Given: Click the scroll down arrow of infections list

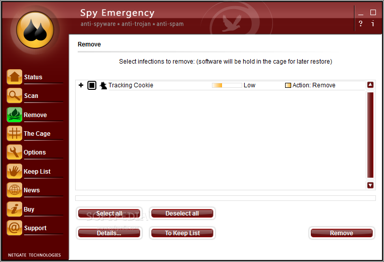Looking at the screenshot, I should [370, 185].
